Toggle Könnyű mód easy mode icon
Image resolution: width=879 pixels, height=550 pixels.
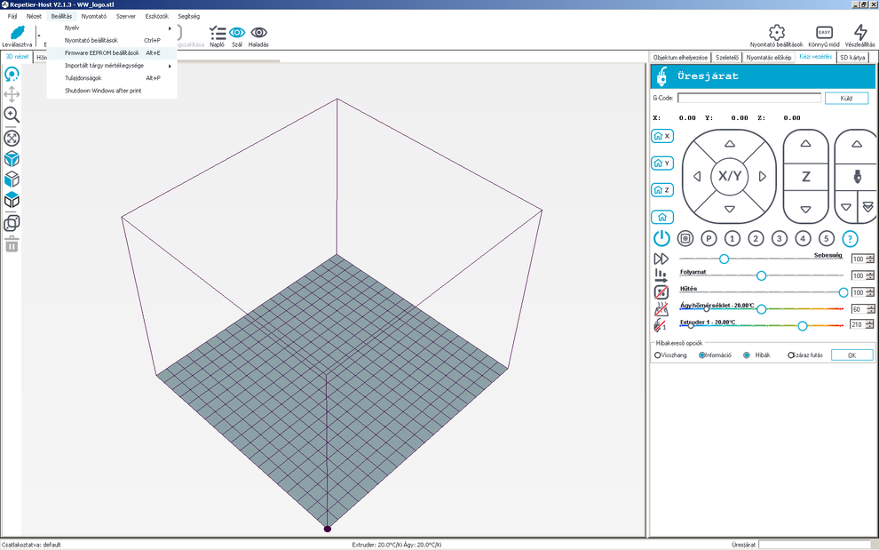(x=824, y=33)
